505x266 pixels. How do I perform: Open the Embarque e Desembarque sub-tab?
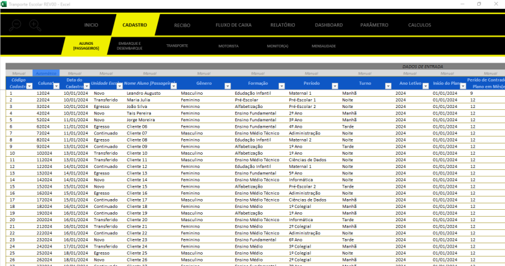tap(129, 46)
